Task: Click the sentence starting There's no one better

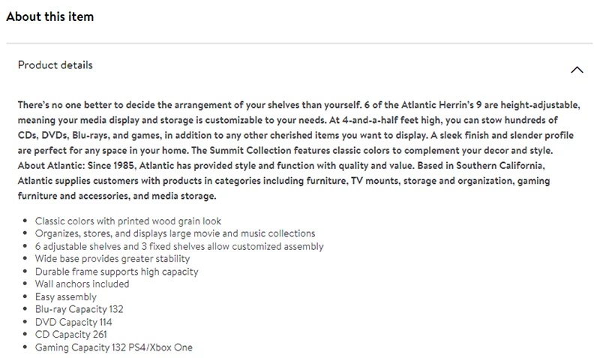Action: click(190, 105)
